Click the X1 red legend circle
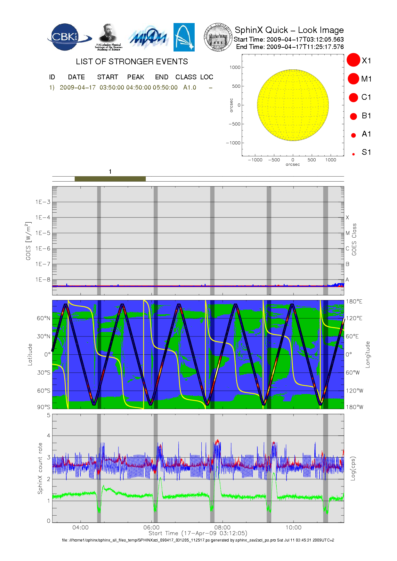Screen dimensions: 397x561 (x=353, y=60)
